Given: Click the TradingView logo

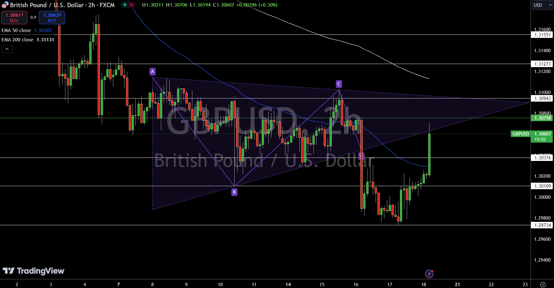Looking at the screenshot, I should coord(33,271).
